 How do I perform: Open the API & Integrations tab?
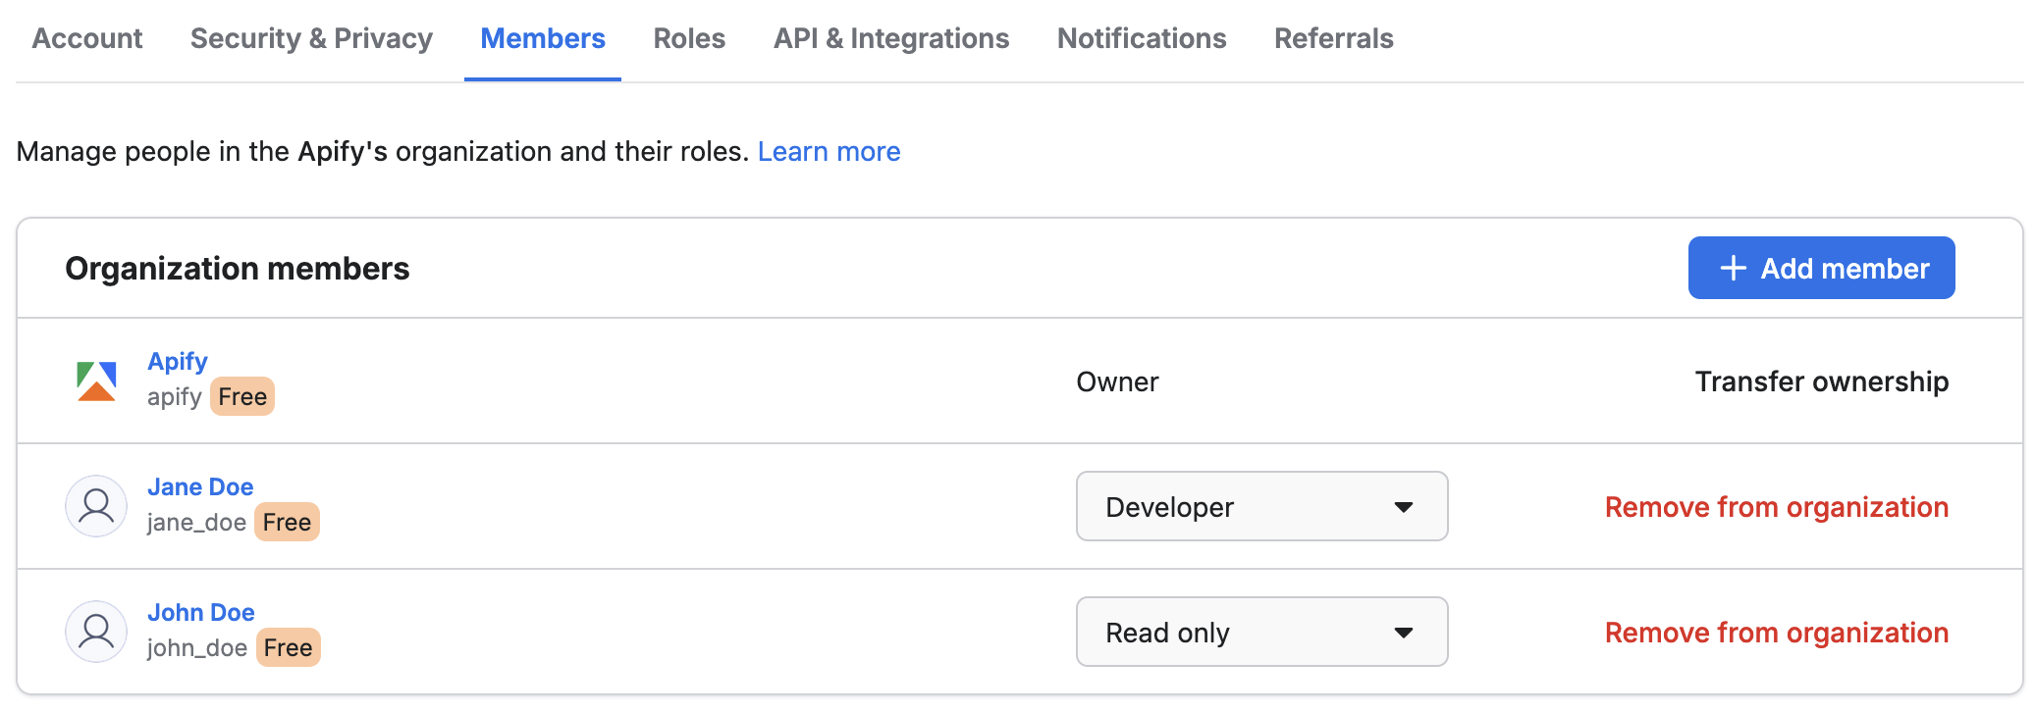[x=891, y=38]
